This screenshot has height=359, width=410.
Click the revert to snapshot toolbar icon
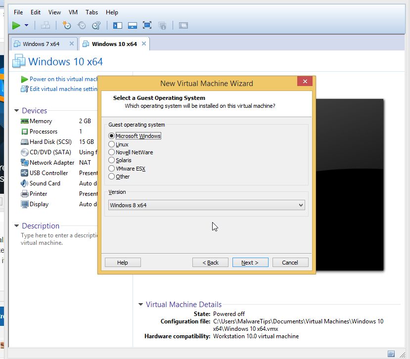[x=82, y=25]
